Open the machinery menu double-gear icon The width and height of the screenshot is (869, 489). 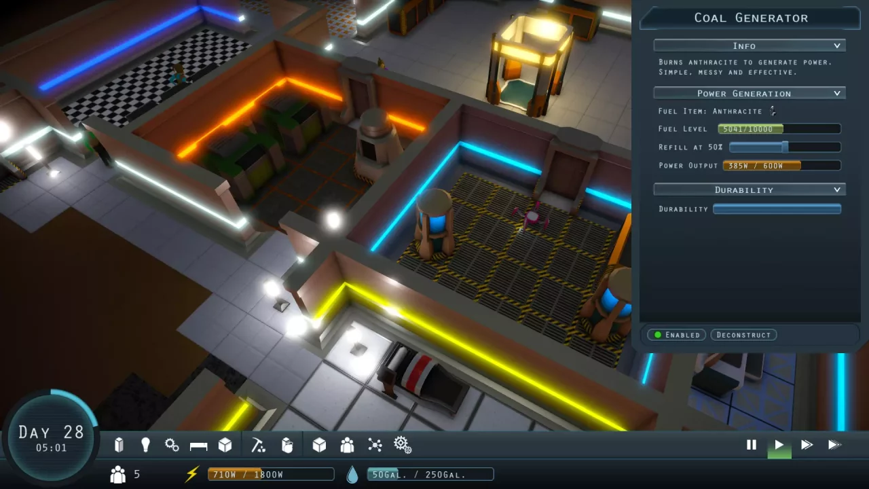[x=172, y=445]
